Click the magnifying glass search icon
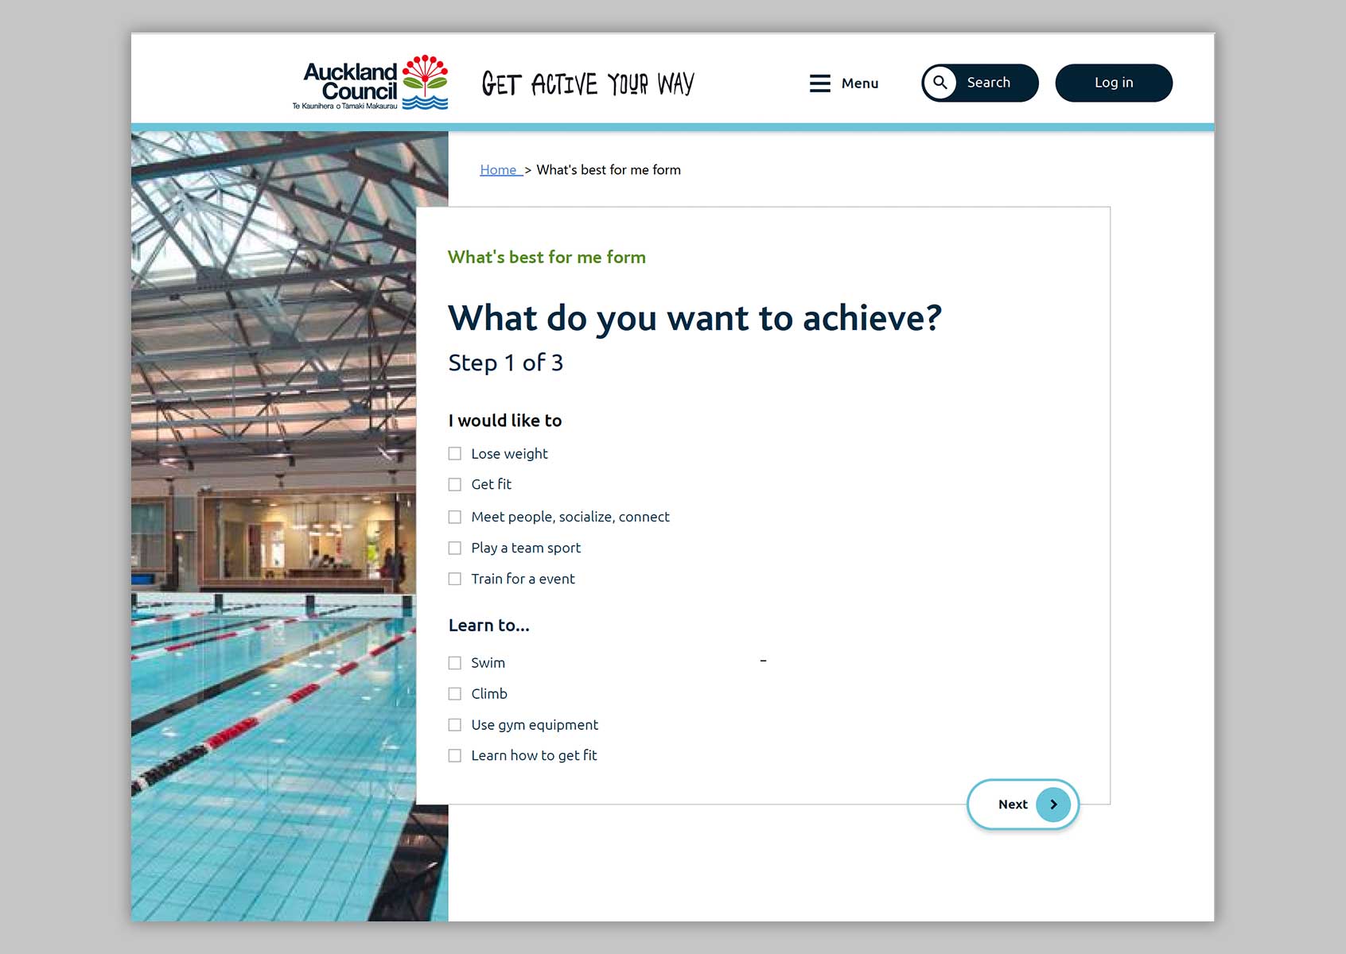The width and height of the screenshot is (1346, 954). tap(940, 83)
